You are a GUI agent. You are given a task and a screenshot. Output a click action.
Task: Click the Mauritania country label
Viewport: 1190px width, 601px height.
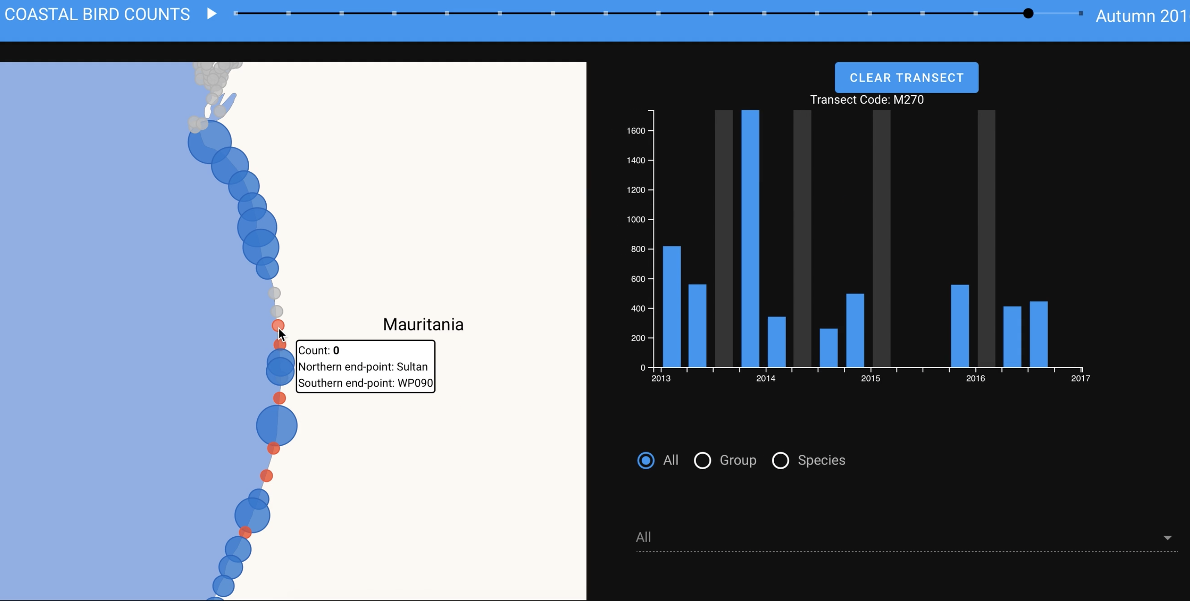[423, 324]
